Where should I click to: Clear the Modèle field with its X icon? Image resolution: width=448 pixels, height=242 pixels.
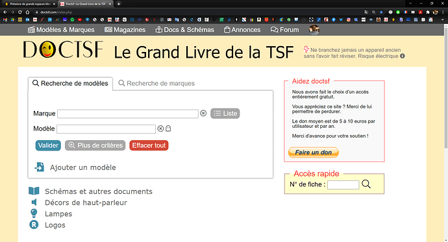pyautogui.click(x=160, y=128)
